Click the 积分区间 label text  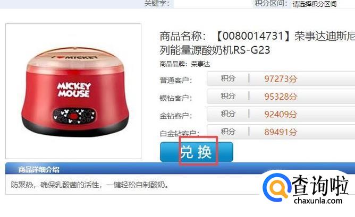[x=271, y=3]
